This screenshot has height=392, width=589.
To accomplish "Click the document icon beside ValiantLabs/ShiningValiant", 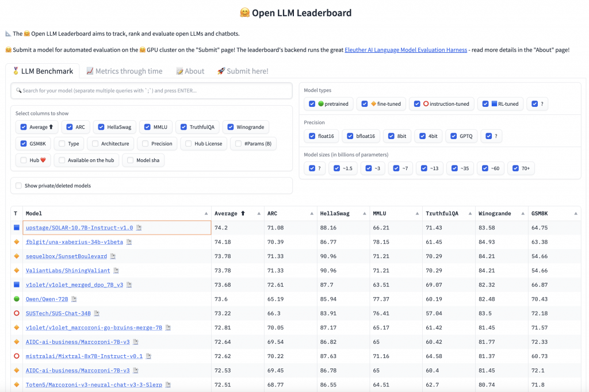I will pos(116,270).
